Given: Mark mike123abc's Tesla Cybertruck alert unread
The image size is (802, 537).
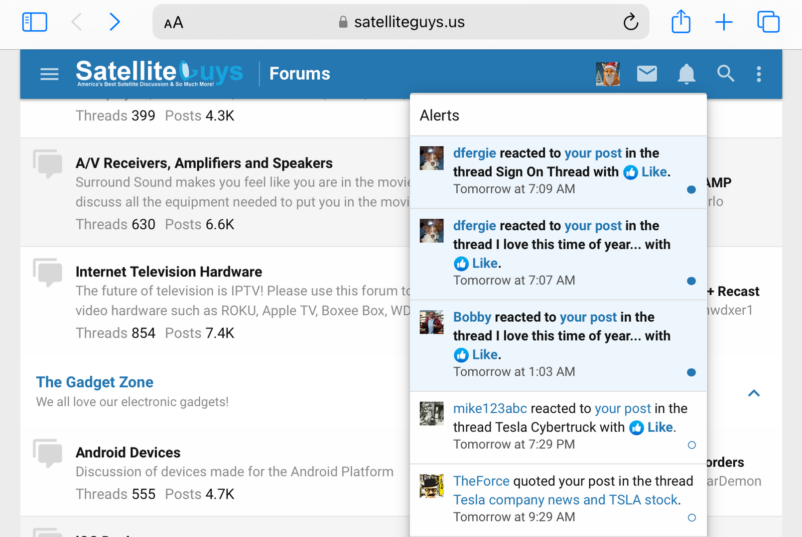Looking at the screenshot, I should point(691,445).
